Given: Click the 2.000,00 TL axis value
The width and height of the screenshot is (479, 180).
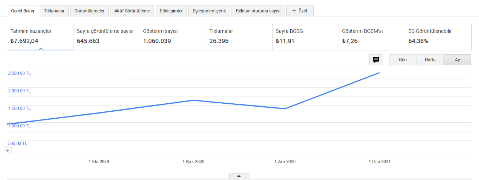Looking at the screenshot, I should click(19, 91).
